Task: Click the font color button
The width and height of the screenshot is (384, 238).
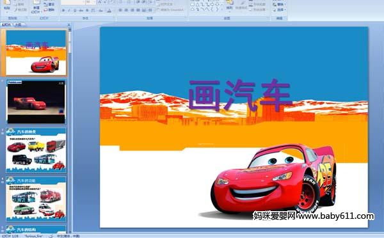Action: coord(109,10)
